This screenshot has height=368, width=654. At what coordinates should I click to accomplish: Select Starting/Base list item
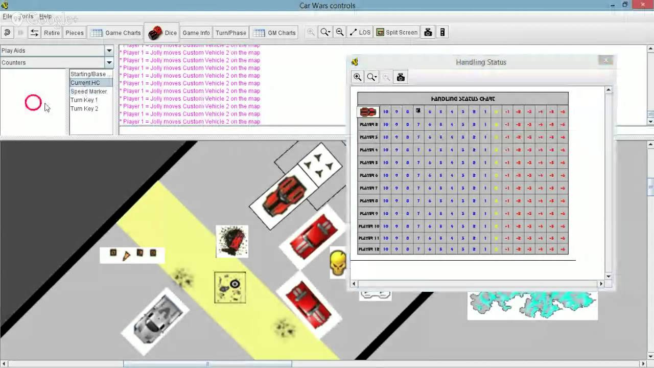(x=91, y=74)
